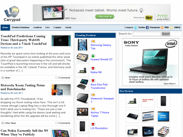
Task: Click 'Posted on 29 June 2011' date
Action: (12, 93)
